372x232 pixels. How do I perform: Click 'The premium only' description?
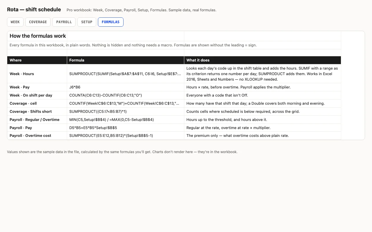(262, 135)
